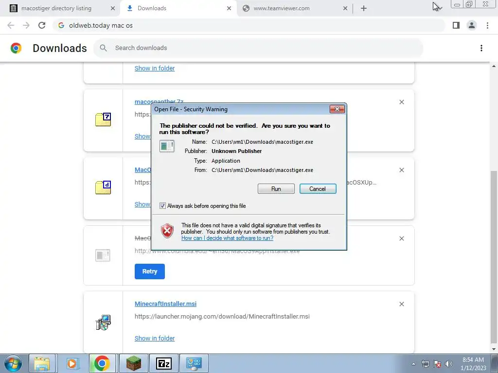Reload the current page
Image resolution: width=498 pixels, height=373 pixels.
[x=42, y=25]
